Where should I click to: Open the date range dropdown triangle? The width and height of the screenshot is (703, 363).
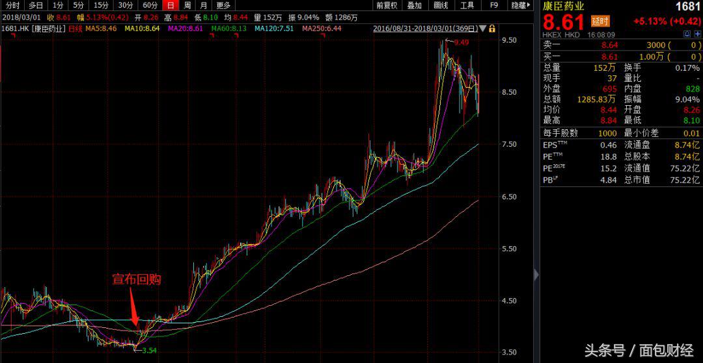point(483,29)
